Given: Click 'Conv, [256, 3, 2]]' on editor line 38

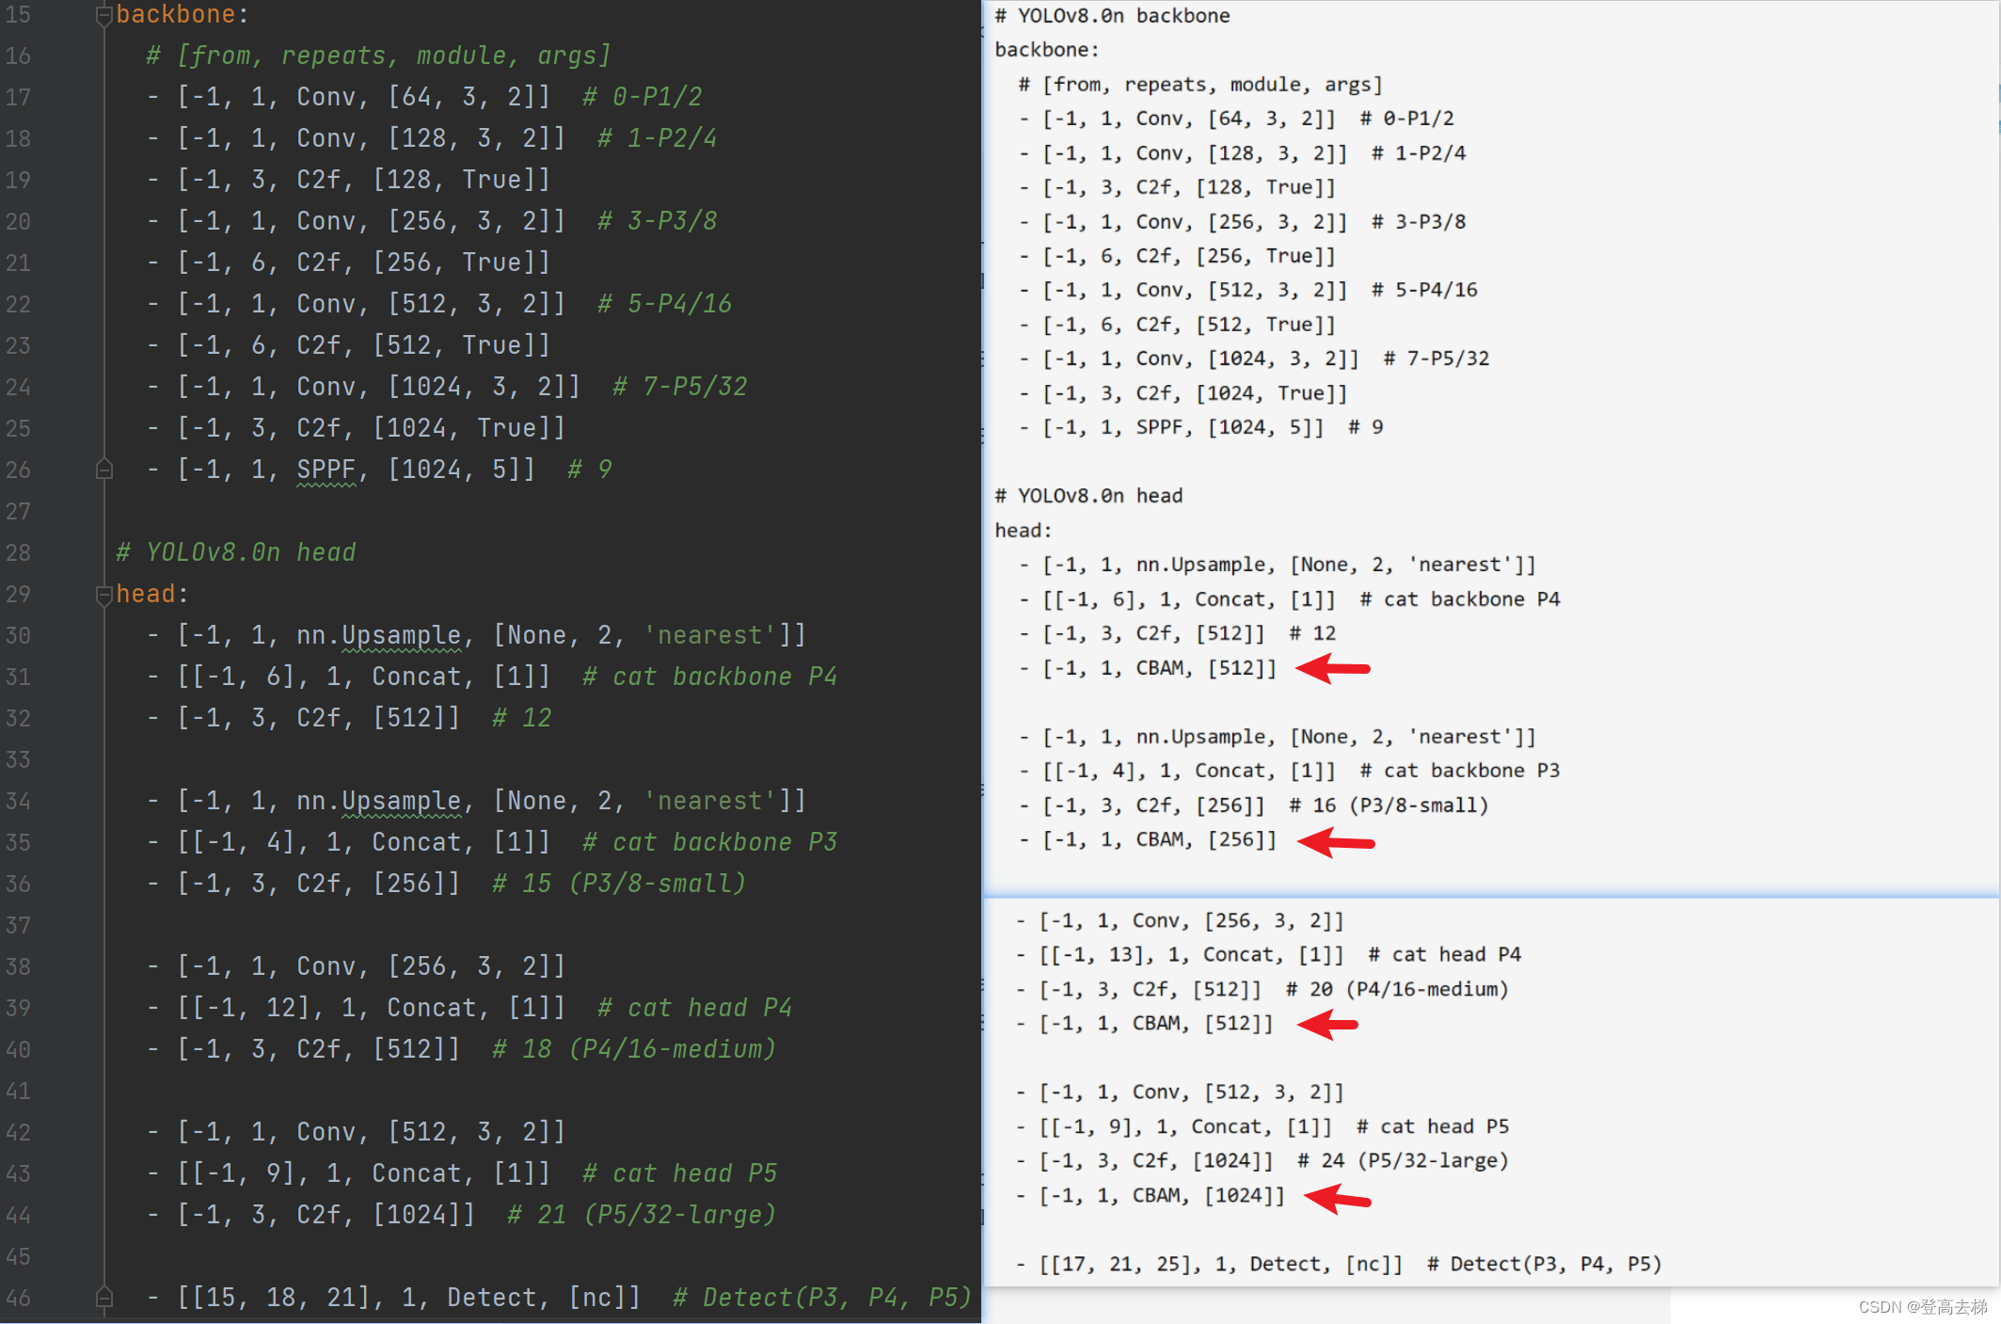Looking at the screenshot, I should click(431, 966).
